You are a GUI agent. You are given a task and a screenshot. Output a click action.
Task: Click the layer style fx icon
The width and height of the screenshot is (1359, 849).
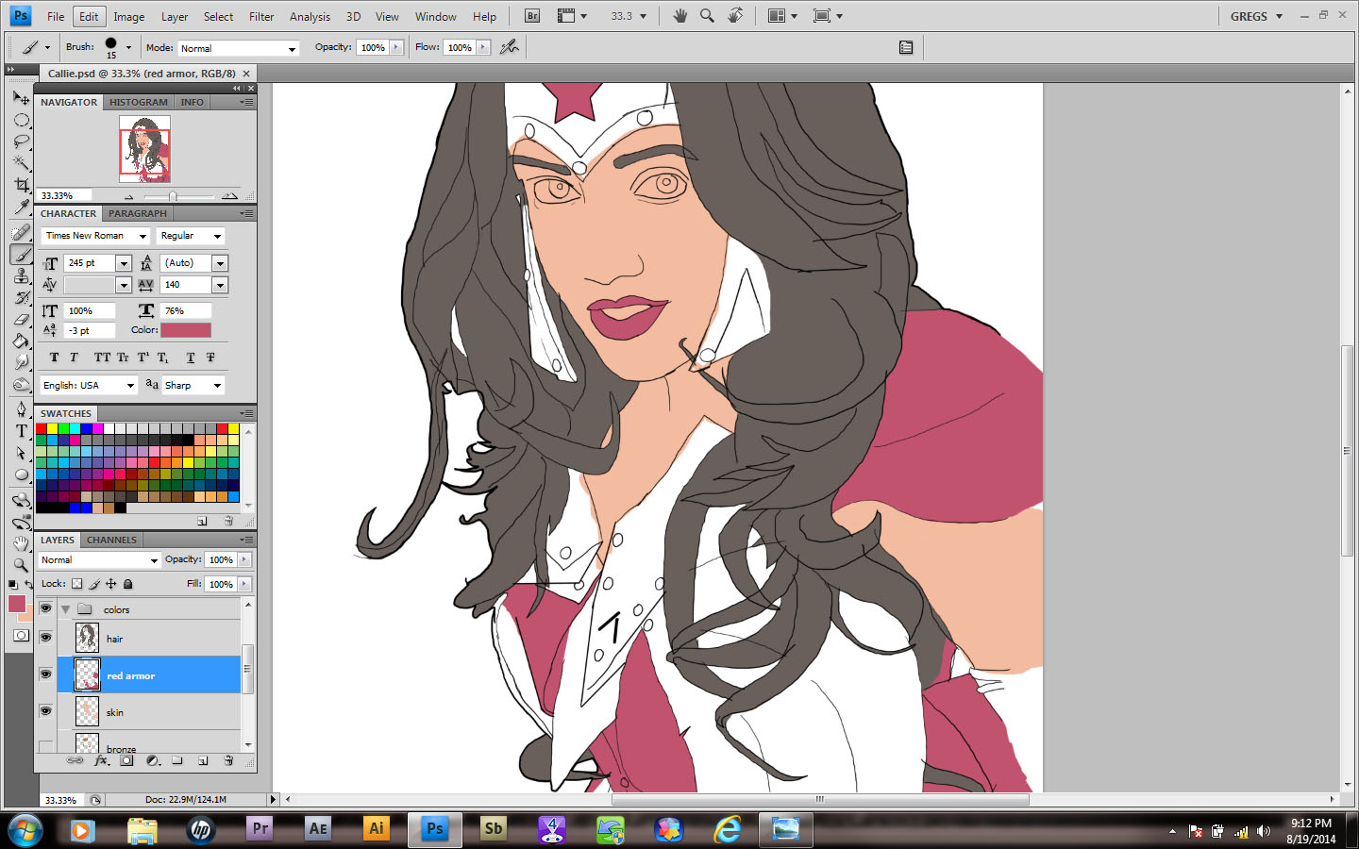pyautogui.click(x=101, y=760)
